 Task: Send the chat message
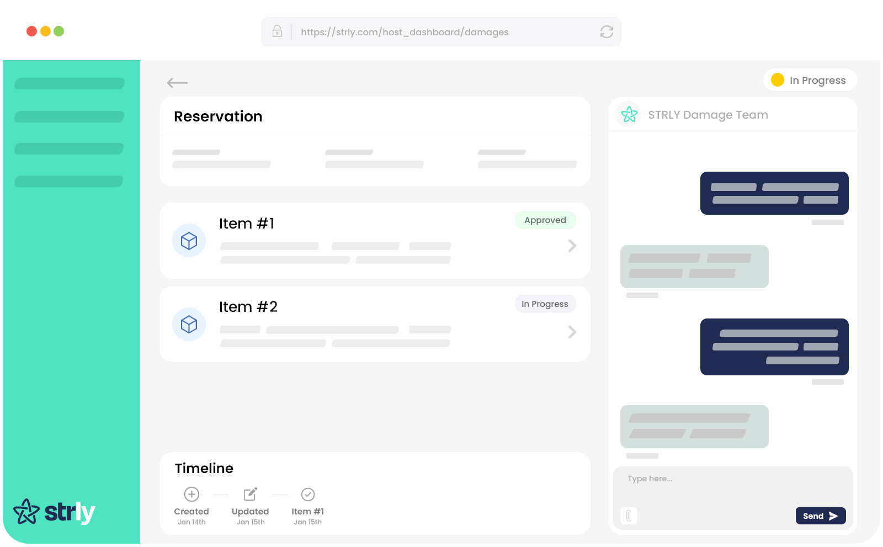click(x=821, y=516)
